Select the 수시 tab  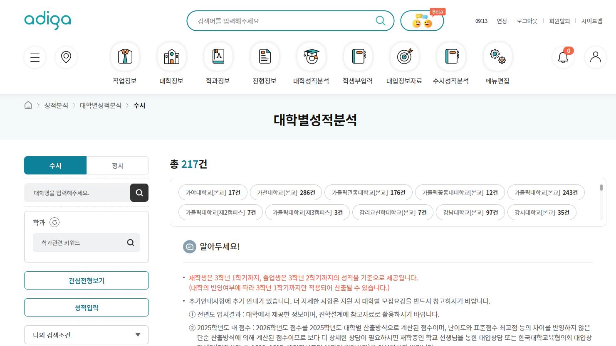pos(55,166)
